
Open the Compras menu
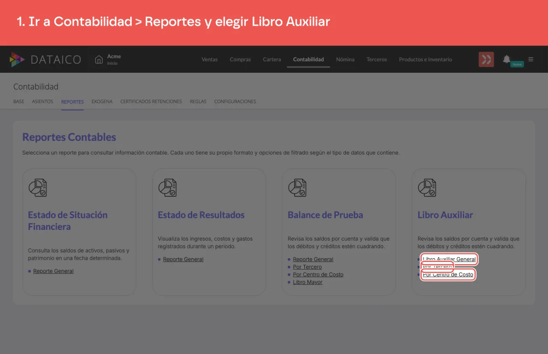[x=240, y=59]
